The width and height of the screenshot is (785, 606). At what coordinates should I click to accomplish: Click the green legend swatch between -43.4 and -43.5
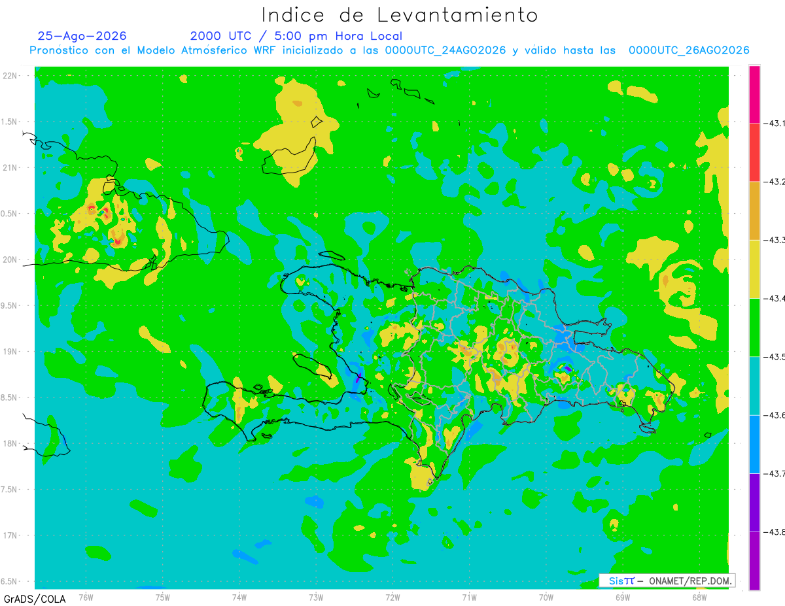754,327
